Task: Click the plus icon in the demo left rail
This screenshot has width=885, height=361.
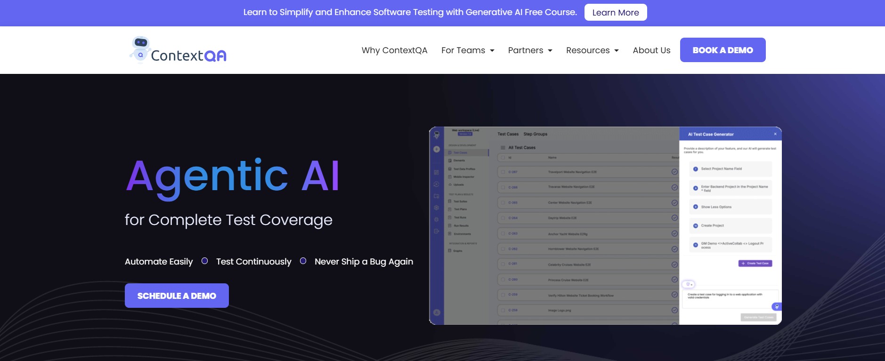Action: (x=437, y=149)
